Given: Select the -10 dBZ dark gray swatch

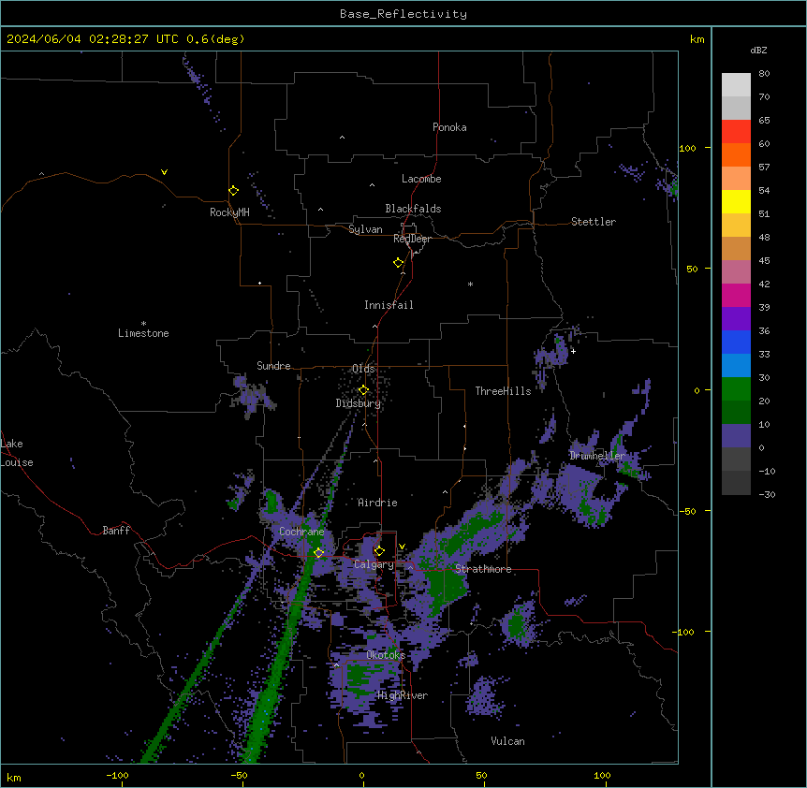Looking at the screenshot, I should (x=736, y=483).
